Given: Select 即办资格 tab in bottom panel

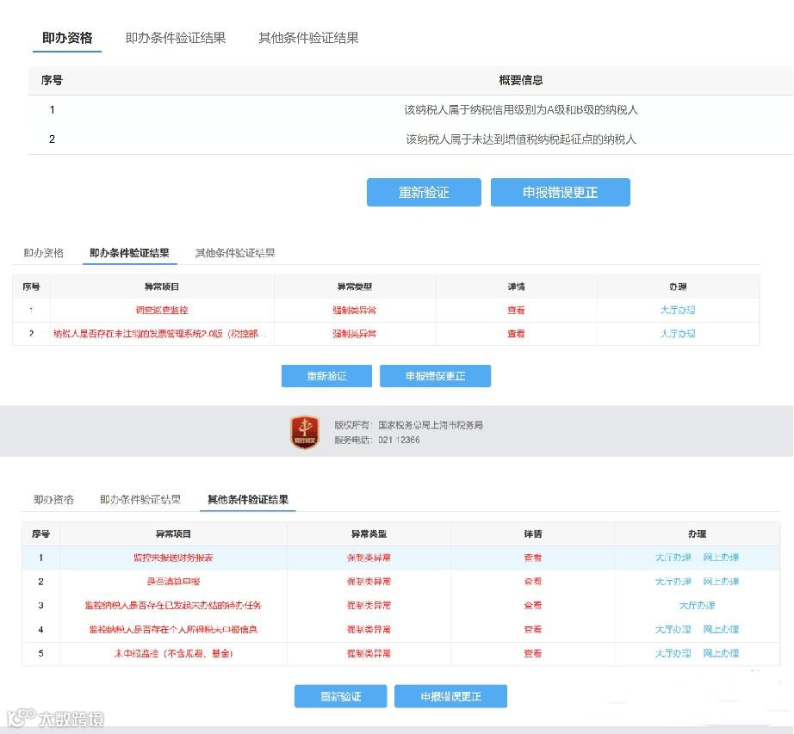Looking at the screenshot, I should pyautogui.click(x=53, y=500).
